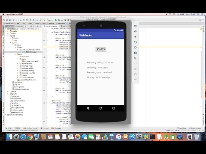The width and height of the screenshot is (206, 154).
Task: Collapse the src folder node
Action: click(x=10, y=43)
